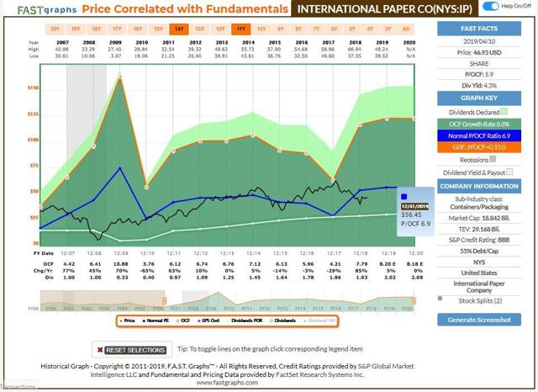Click the date 2019/04/10
Viewport: 538px width, 392px height.
[479, 41]
